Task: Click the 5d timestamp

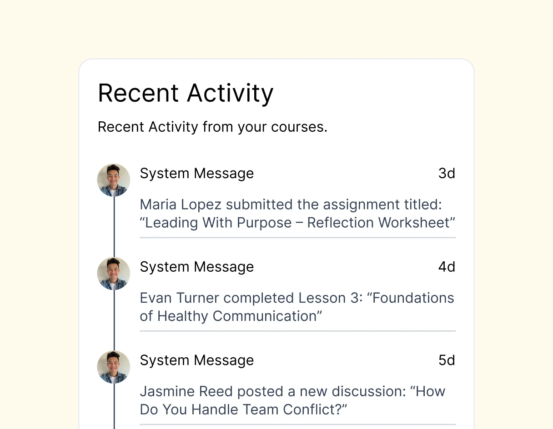Action: tap(447, 360)
